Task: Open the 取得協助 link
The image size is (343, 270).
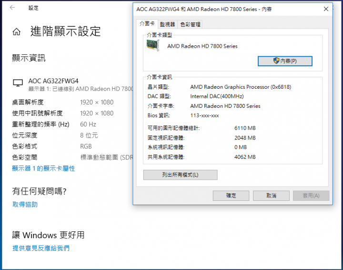Action: (x=25, y=204)
